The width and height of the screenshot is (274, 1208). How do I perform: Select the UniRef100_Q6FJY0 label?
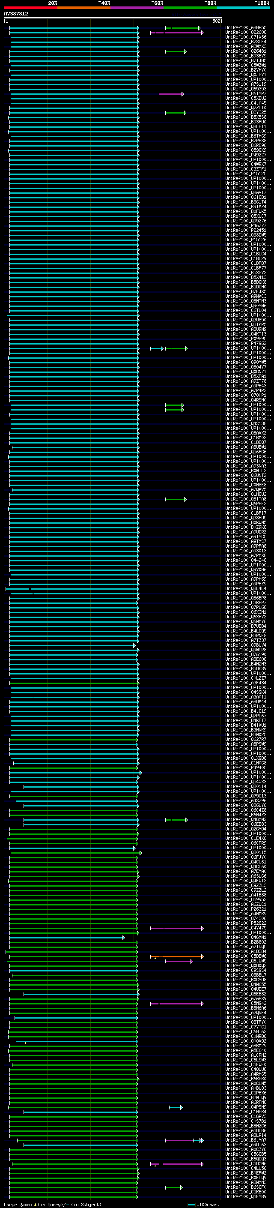pos(245,857)
